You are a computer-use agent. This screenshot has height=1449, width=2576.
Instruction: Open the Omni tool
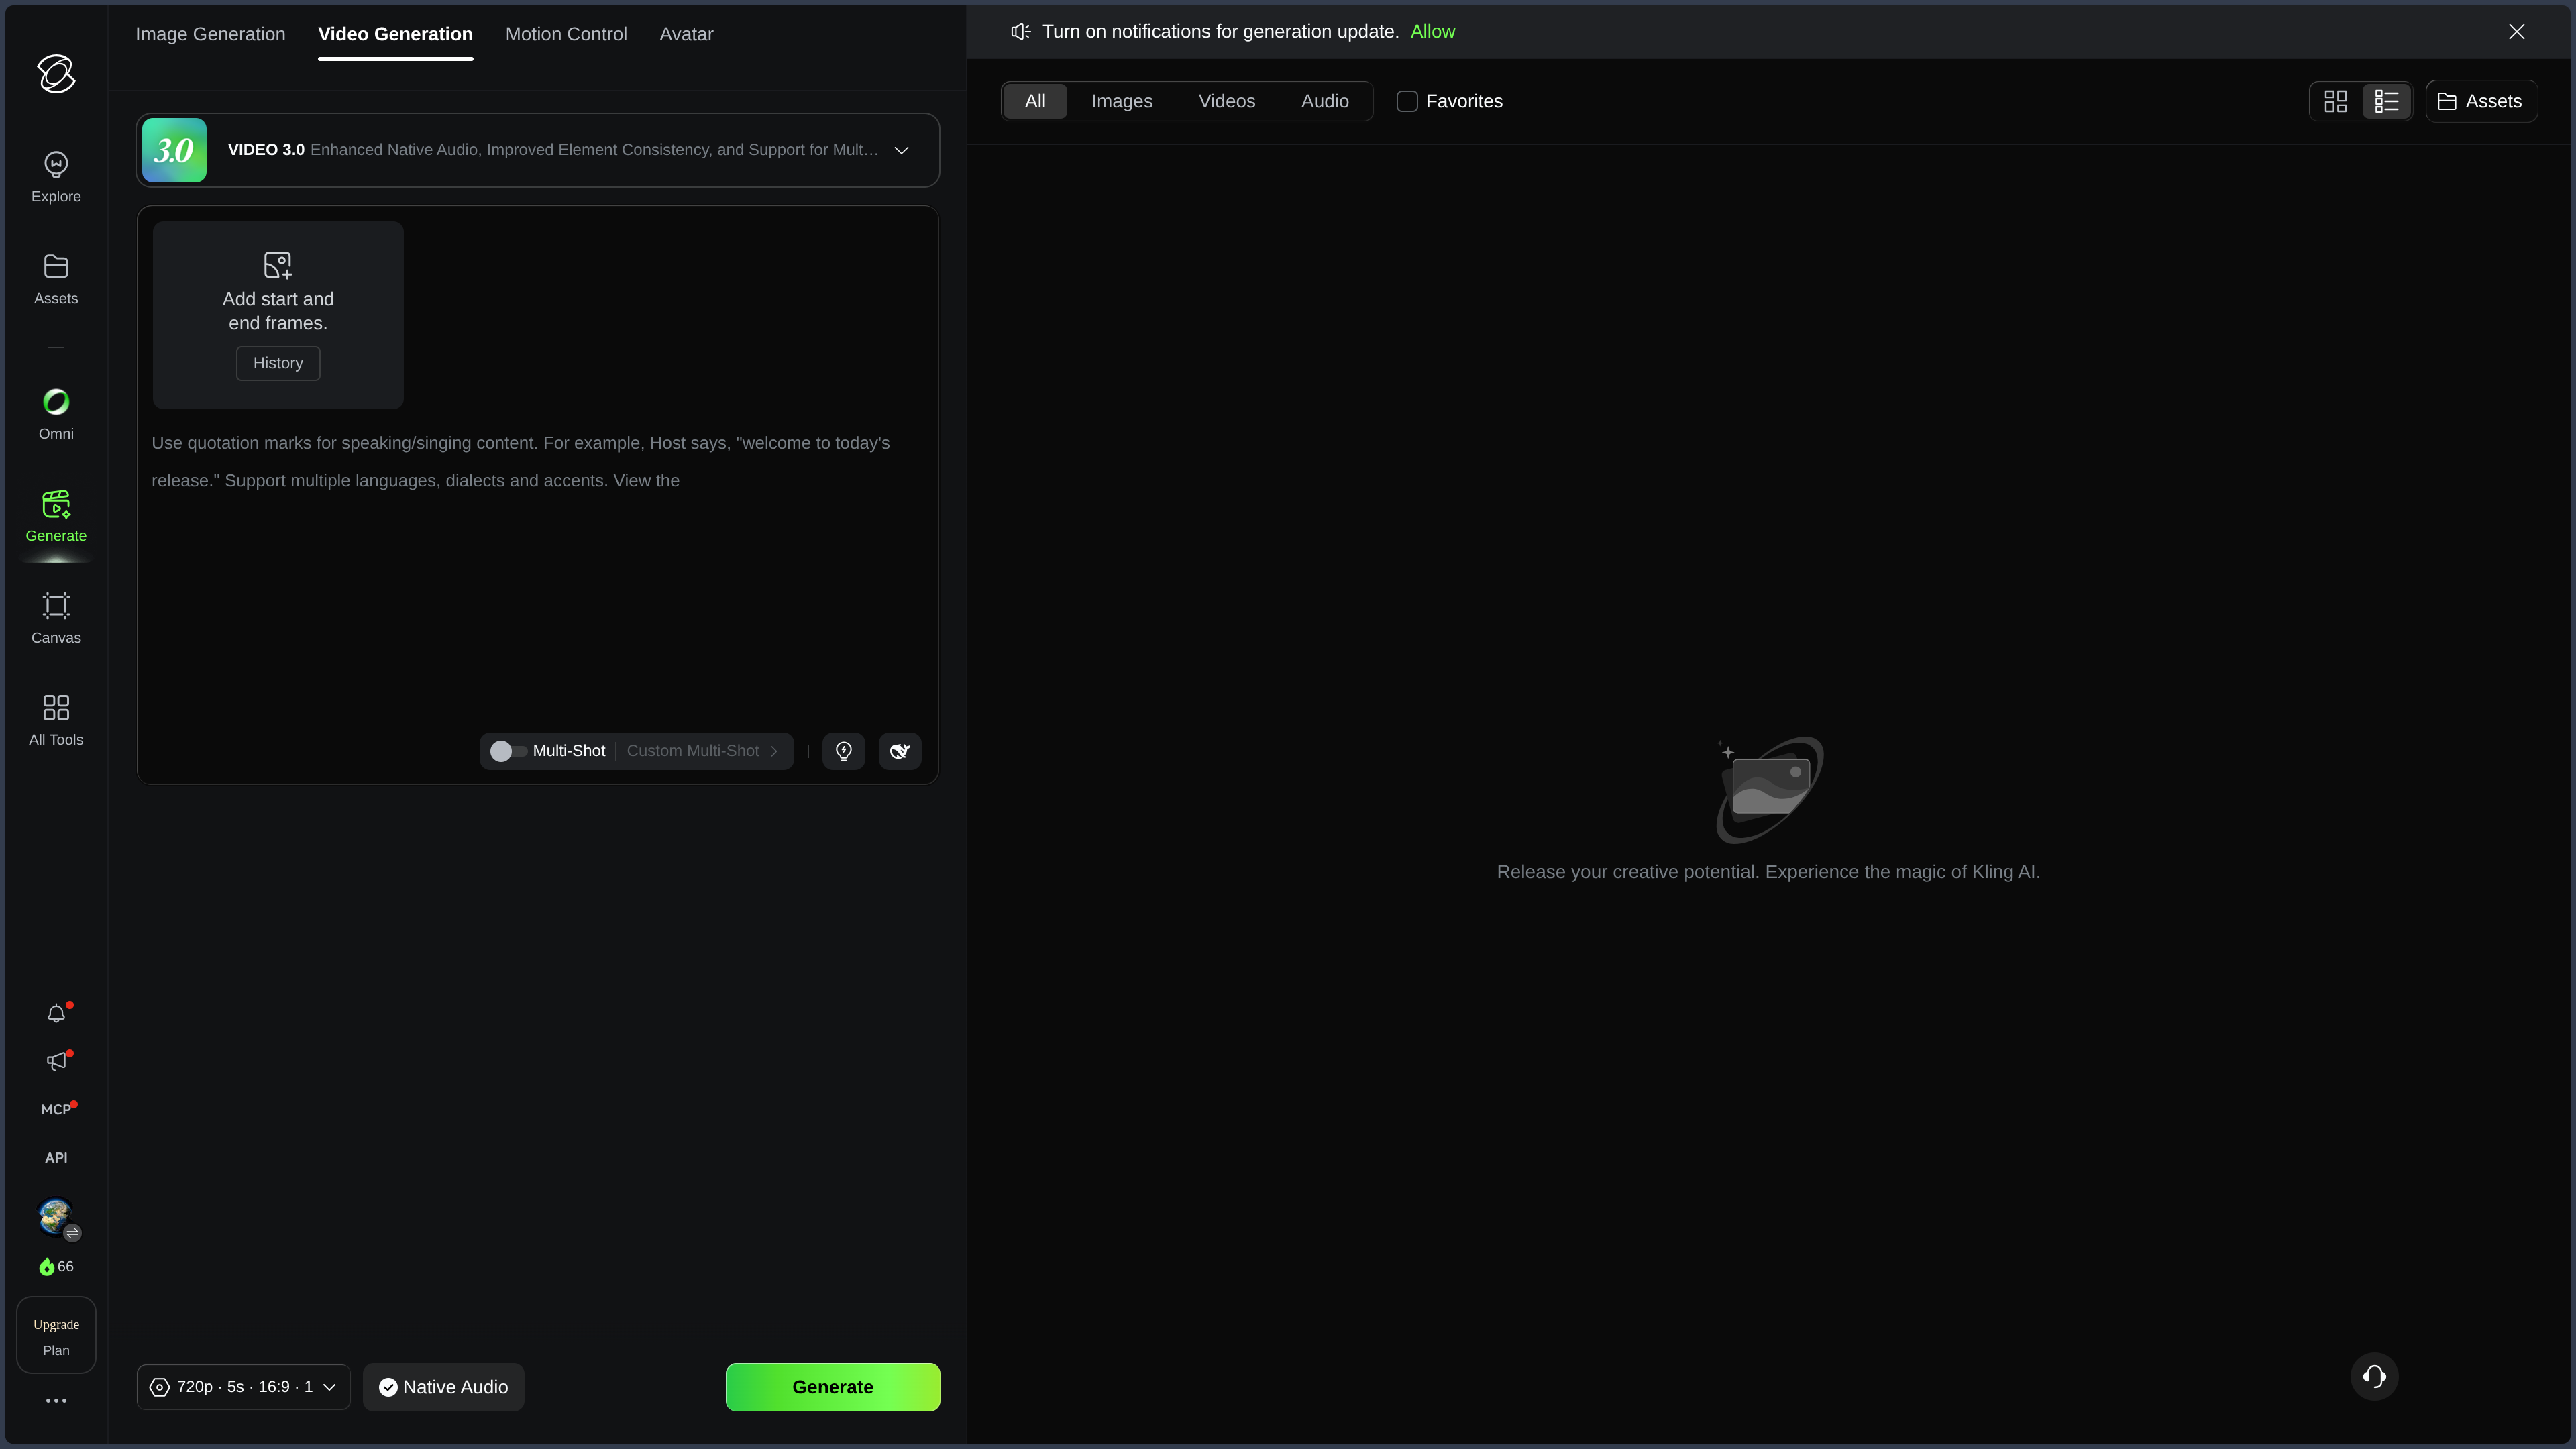[x=56, y=414]
